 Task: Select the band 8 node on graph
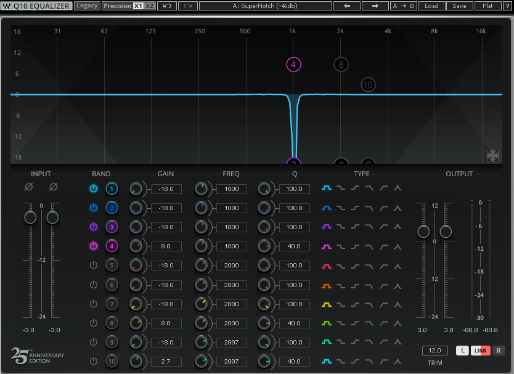pos(341,65)
